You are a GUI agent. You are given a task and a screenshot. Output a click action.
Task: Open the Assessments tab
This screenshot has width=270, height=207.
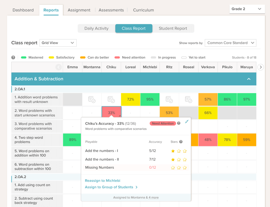point(111,10)
